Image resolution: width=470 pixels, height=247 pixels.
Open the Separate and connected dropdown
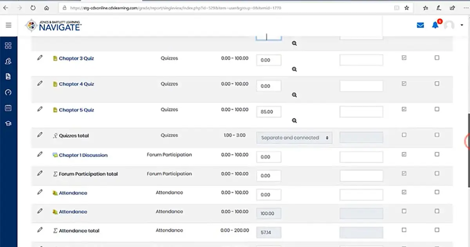click(x=294, y=138)
